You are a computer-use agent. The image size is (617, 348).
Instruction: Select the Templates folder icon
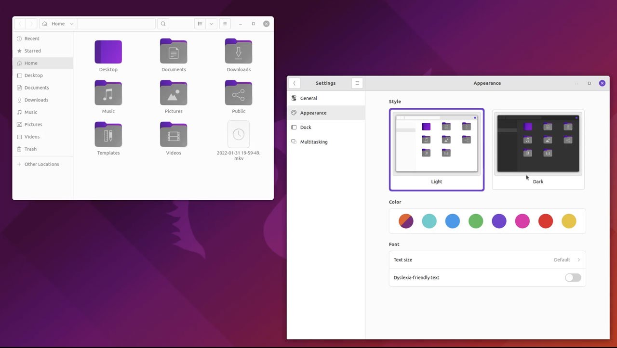(x=108, y=134)
